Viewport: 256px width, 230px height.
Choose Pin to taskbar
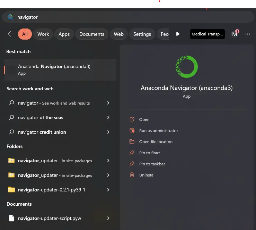[152, 164]
